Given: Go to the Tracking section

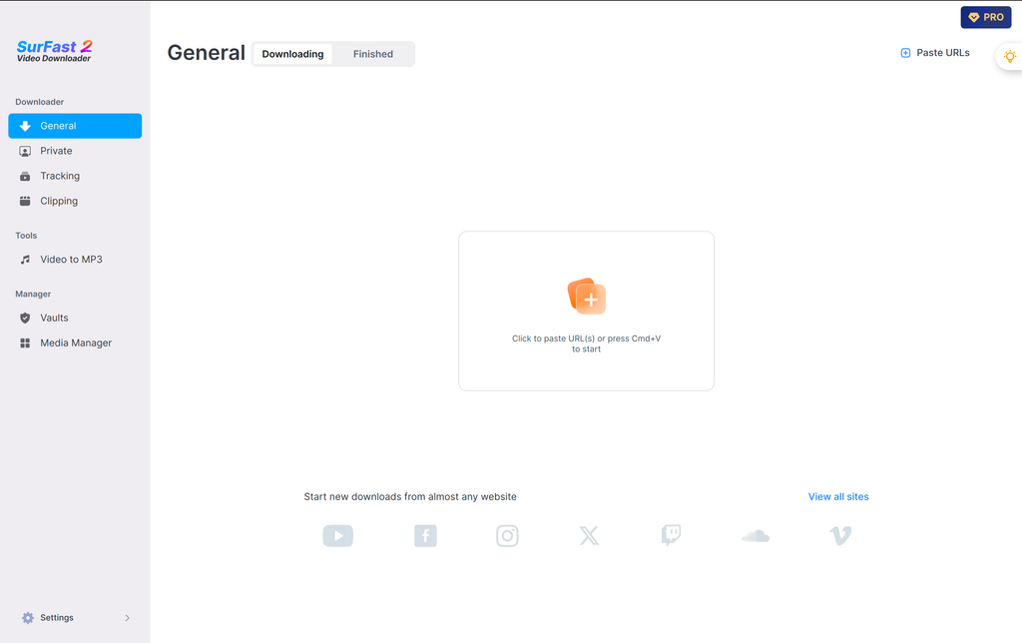Looking at the screenshot, I should [75, 176].
